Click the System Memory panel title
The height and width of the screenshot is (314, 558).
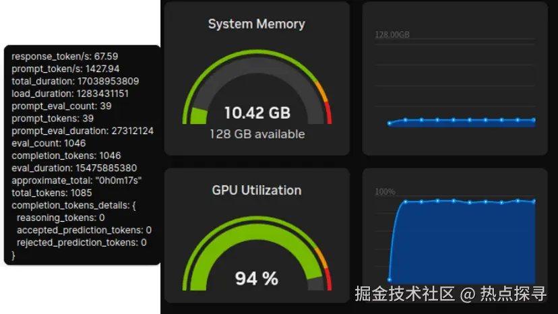click(x=256, y=24)
